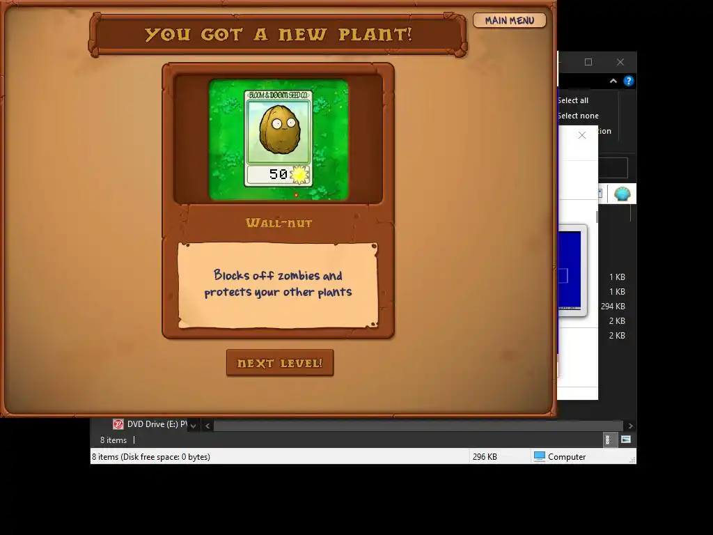Screen dimensions: 713x535
Task: Choose Select none in Explorer ribbon
Action: pos(578,116)
